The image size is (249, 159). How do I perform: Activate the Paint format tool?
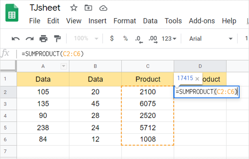(x=57, y=38)
